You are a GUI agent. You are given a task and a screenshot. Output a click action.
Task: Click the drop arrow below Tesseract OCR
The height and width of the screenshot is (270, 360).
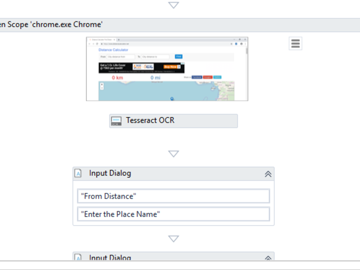click(174, 154)
